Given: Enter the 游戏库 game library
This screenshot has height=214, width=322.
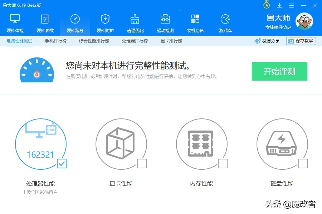Looking at the screenshot, I should pos(225,22).
